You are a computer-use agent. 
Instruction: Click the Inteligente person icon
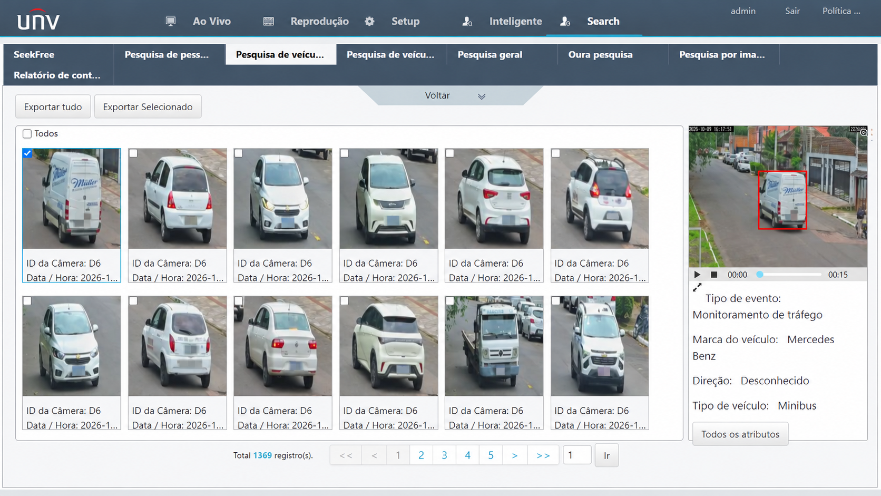(x=467, y=22)
